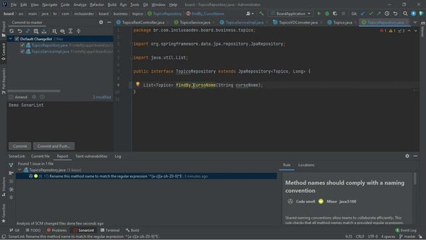The height and width of the screenshot is (240, 426).
Task: Open the Navigate menu
Action: (x=50, y=5)
